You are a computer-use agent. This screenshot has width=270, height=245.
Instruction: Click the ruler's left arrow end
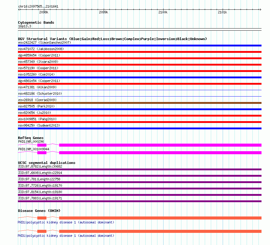(19, 9)
